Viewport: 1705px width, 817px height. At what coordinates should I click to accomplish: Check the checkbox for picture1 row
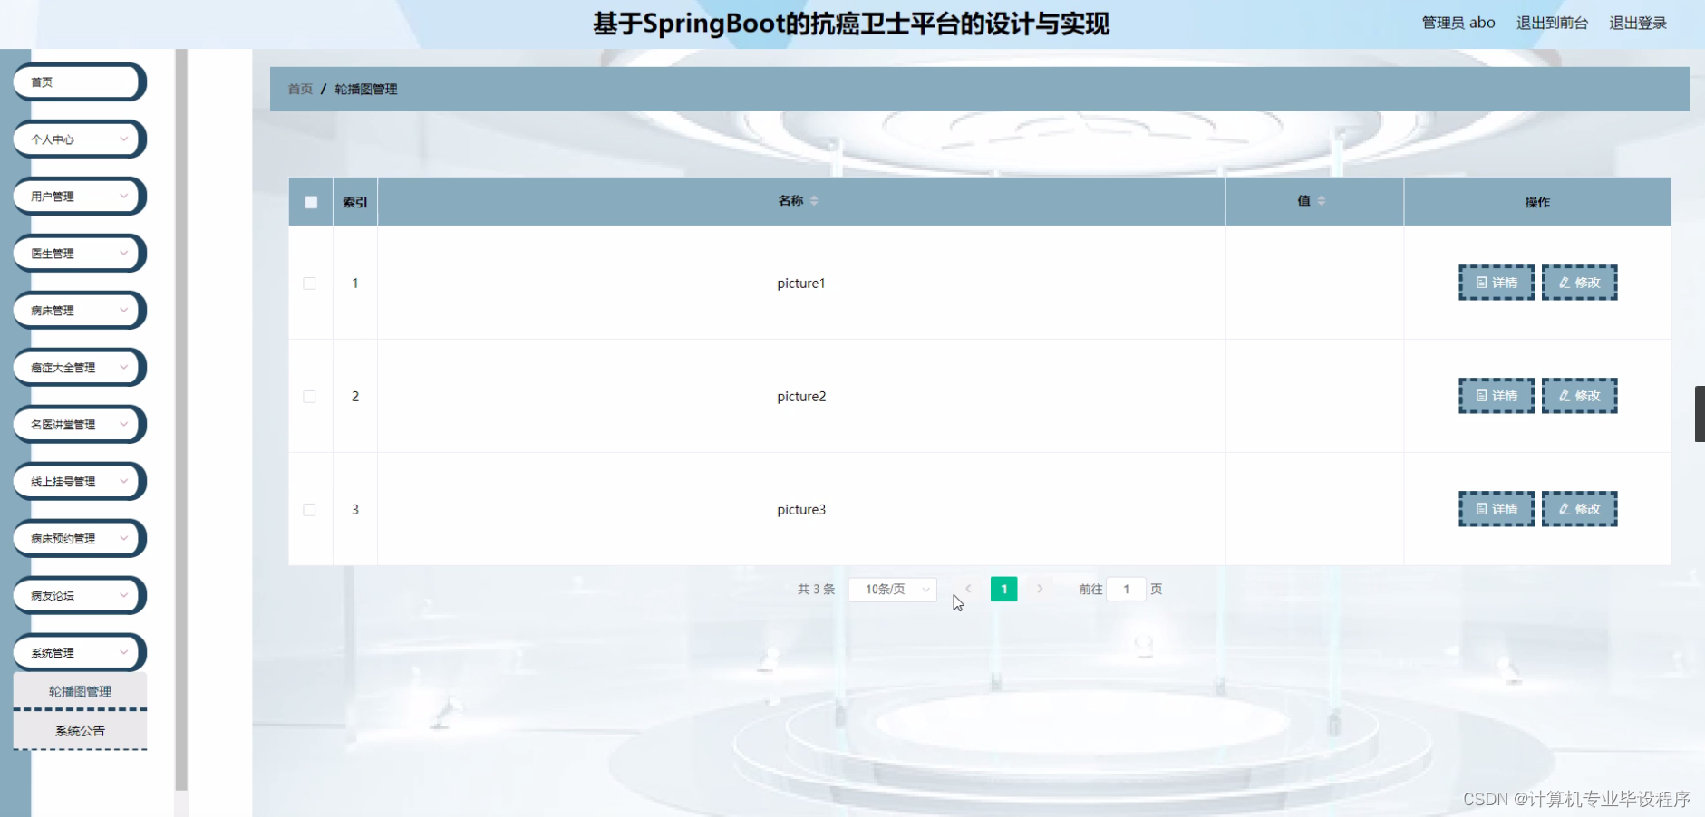pyautogui.click(x=309, y=283)
